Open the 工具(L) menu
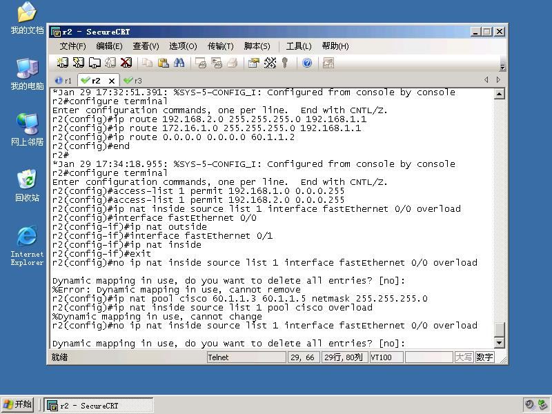 pyautogui.click(x=299, y=46)
